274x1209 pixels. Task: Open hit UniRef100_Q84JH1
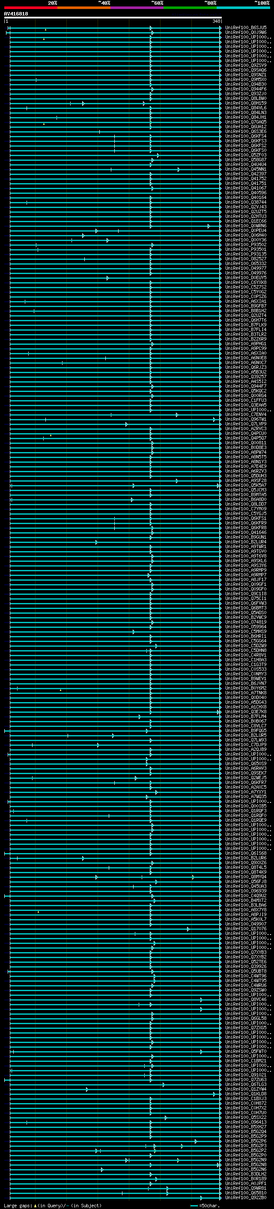point(246,118)
